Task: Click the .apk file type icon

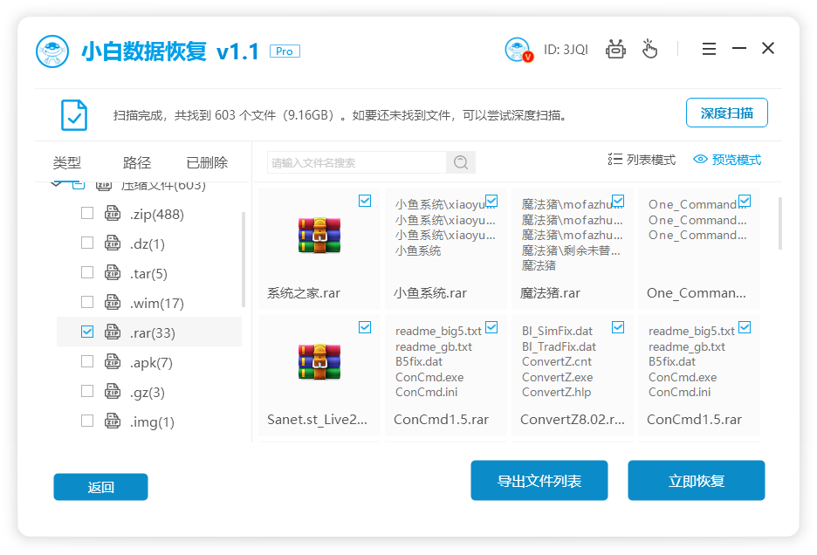Action: click(x=113, y=361)
